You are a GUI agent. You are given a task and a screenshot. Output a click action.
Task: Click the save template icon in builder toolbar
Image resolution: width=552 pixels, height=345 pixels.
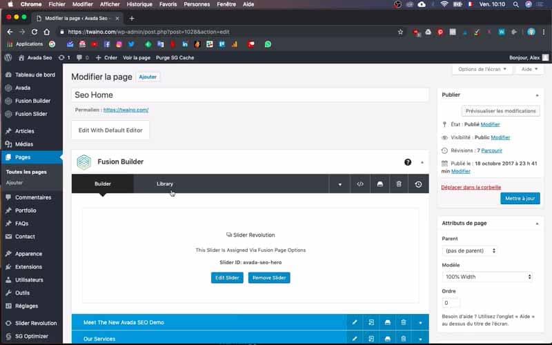point(380,184)
